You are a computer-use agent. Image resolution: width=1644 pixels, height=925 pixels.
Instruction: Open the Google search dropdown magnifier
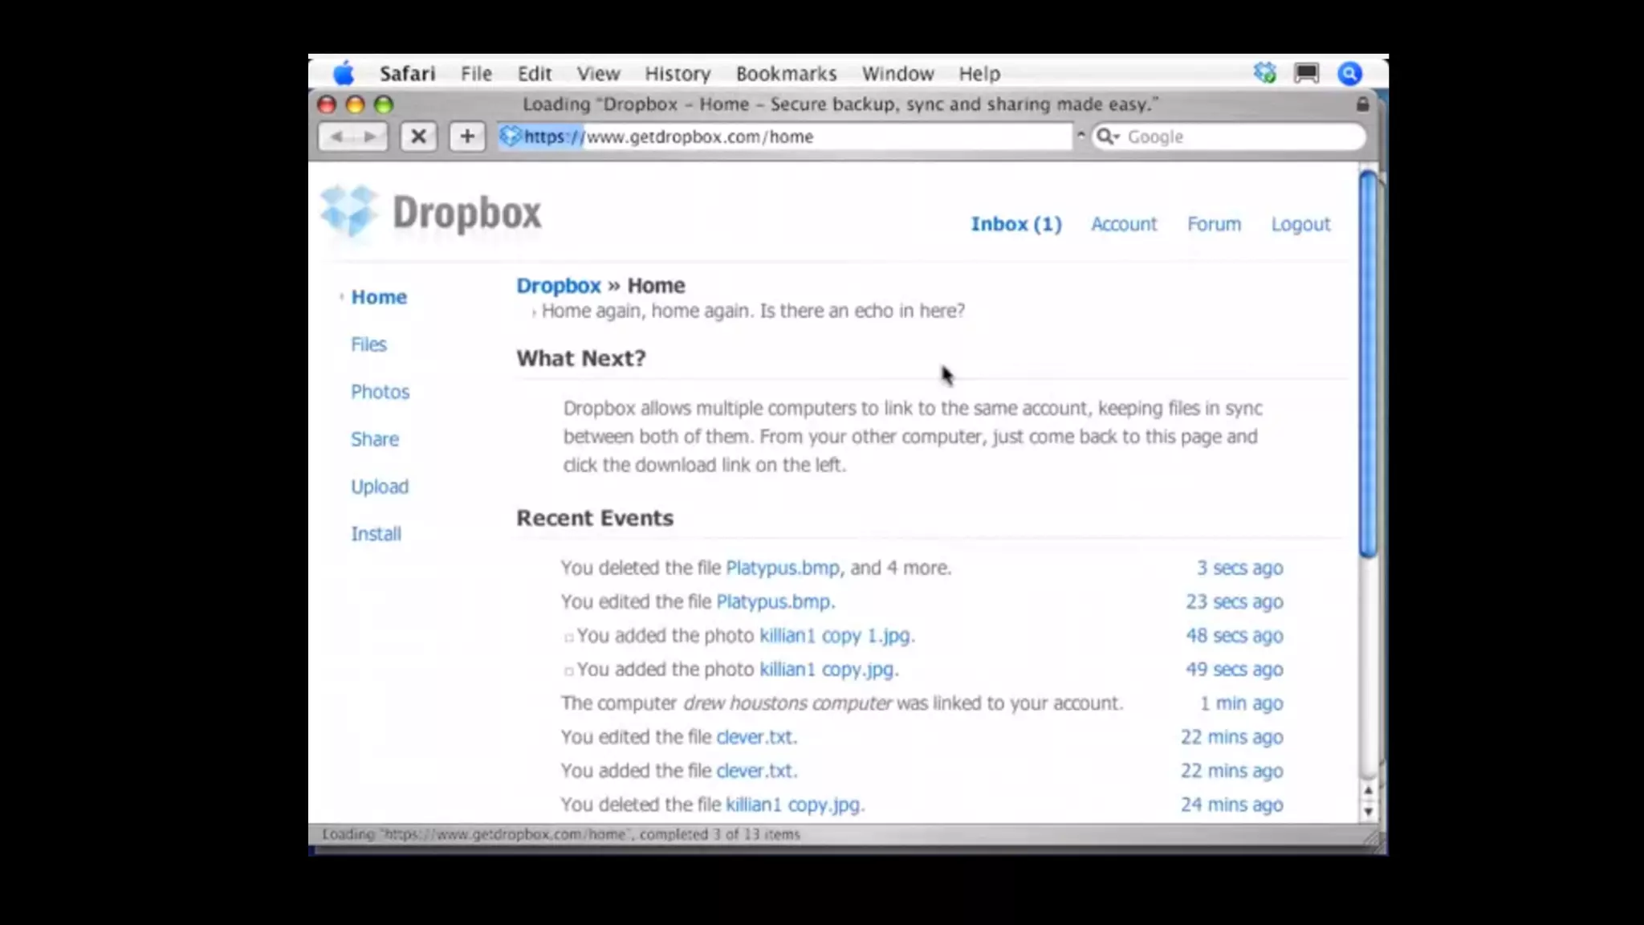click(x=1109, y=137)
